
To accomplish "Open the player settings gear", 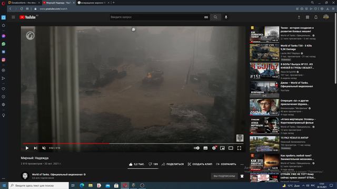I will [214, 148].
